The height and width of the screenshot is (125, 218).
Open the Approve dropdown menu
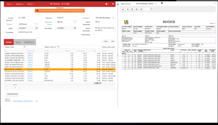tap(20, 4)
